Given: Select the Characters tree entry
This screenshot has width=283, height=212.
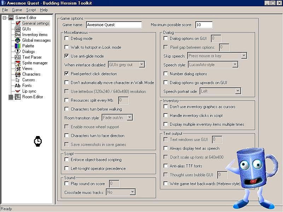Looking at the screenshot, I should (31, 74).
